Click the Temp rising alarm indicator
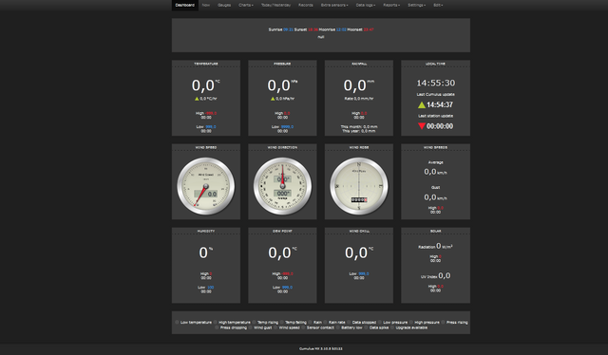Viewport: 608px width, 355px height. (254, 322)
